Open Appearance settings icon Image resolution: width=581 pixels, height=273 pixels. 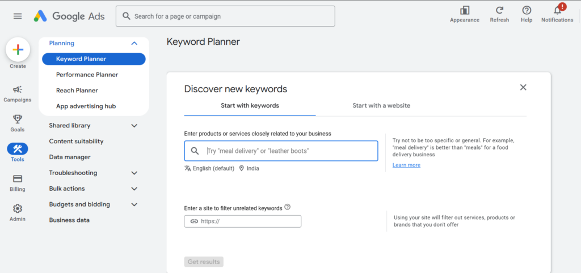coord(464,10)
